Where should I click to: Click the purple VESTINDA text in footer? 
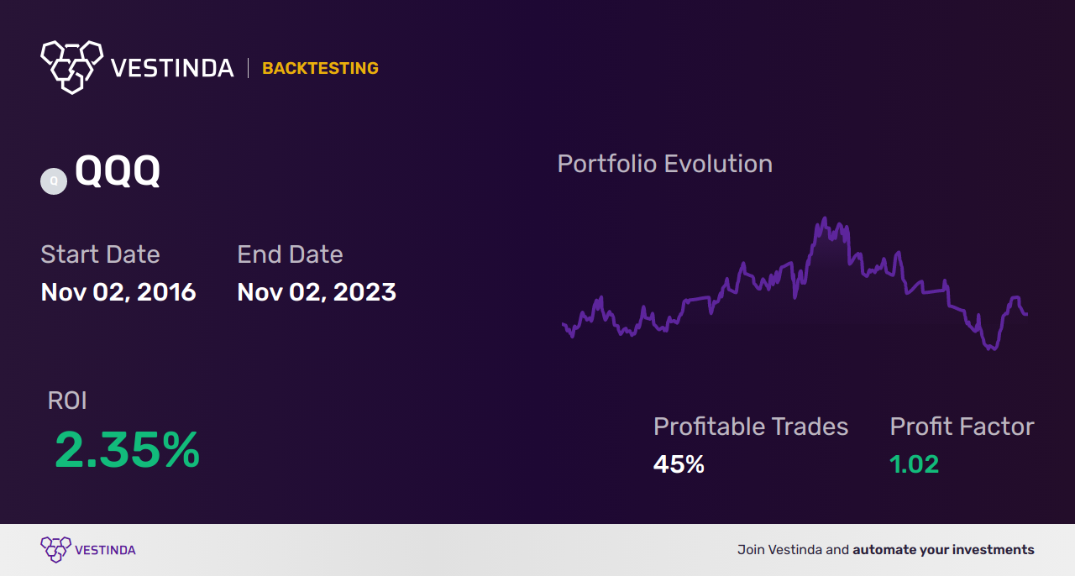[x=105, y=551]
